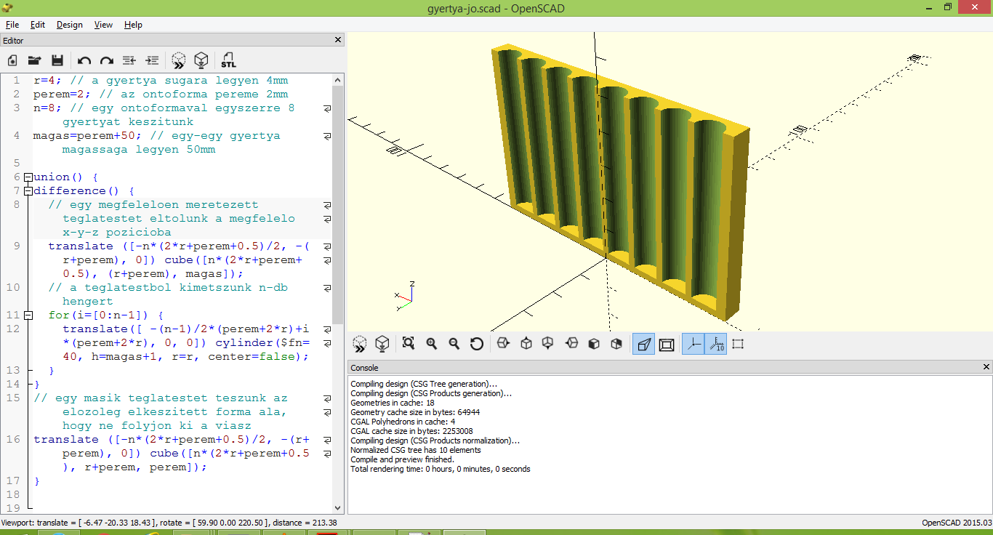Open the Edit menu

pyautogui.click(x=38, y=25)
